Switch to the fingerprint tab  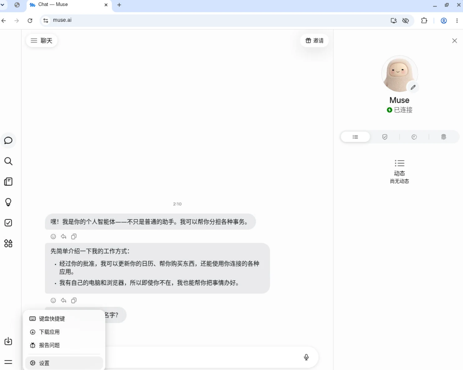point(444,137)
